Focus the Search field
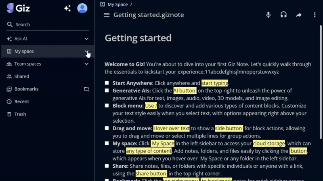 (x=48, y=25)
